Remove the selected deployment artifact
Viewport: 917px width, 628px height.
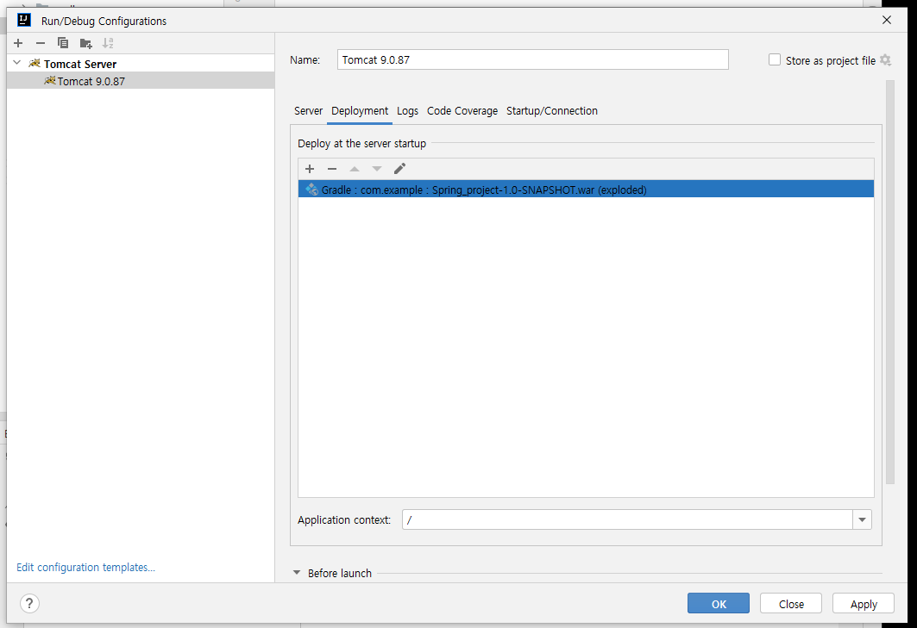(x=332, y=169)
